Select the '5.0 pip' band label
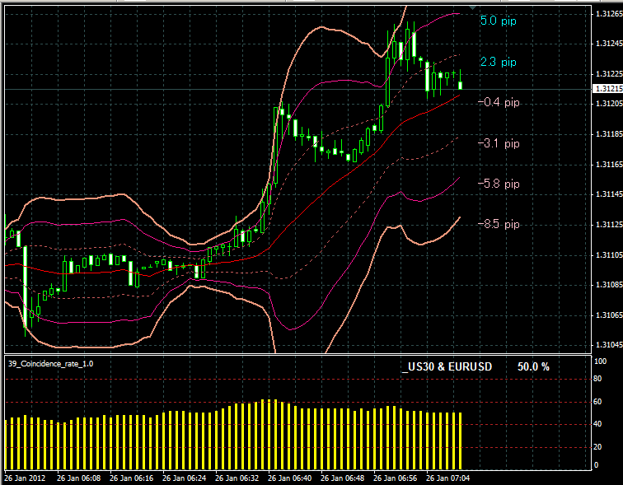Screen dimensions: 623x485 (x=498, y=21)
